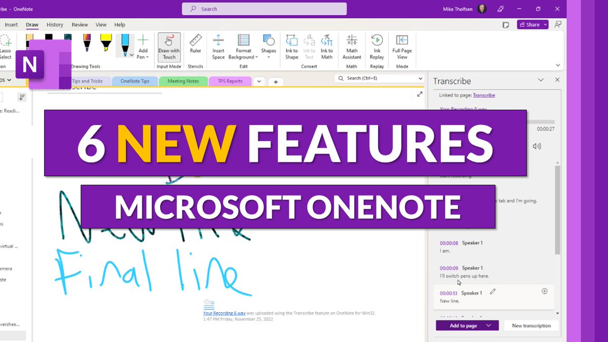608x342 pixels.
Task: Expand the Share button dropdown arrow
Action: (545, 24)
